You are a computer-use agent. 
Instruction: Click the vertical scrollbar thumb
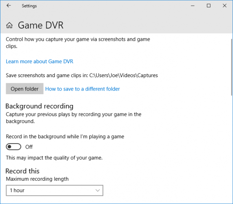[x=231, y=67]
